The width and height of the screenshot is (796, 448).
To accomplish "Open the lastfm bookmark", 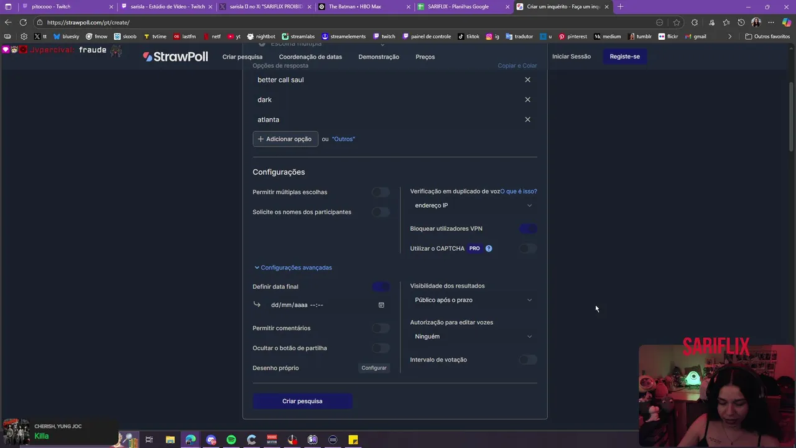I will point(185,37).
